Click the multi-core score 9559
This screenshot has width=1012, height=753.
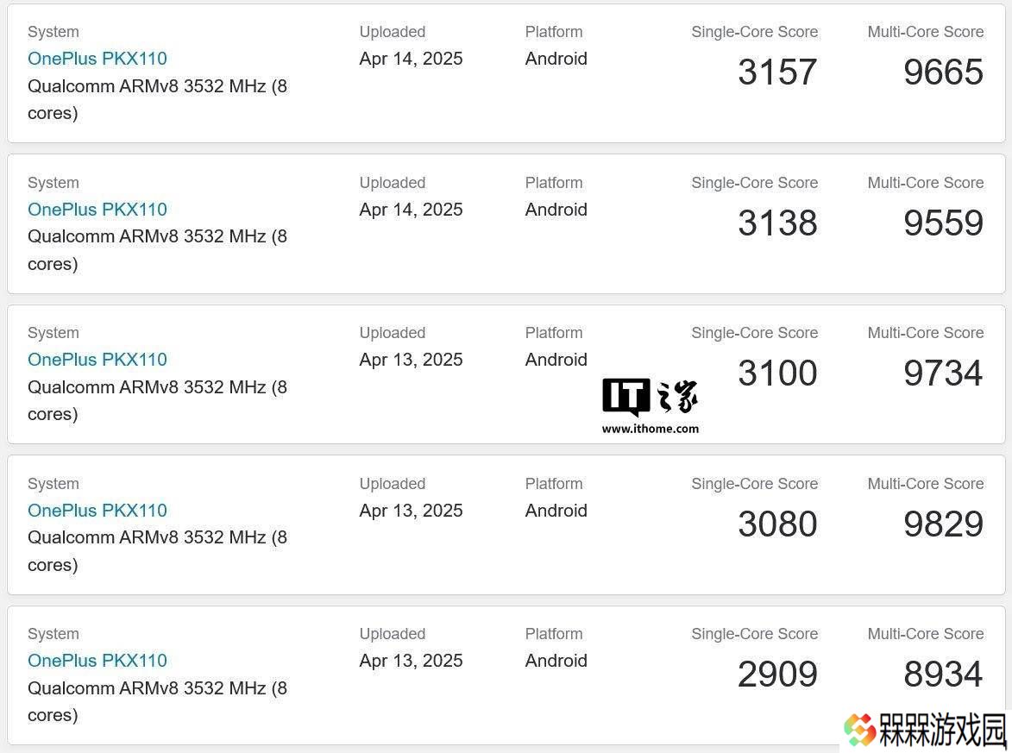[x=943, y=223]
